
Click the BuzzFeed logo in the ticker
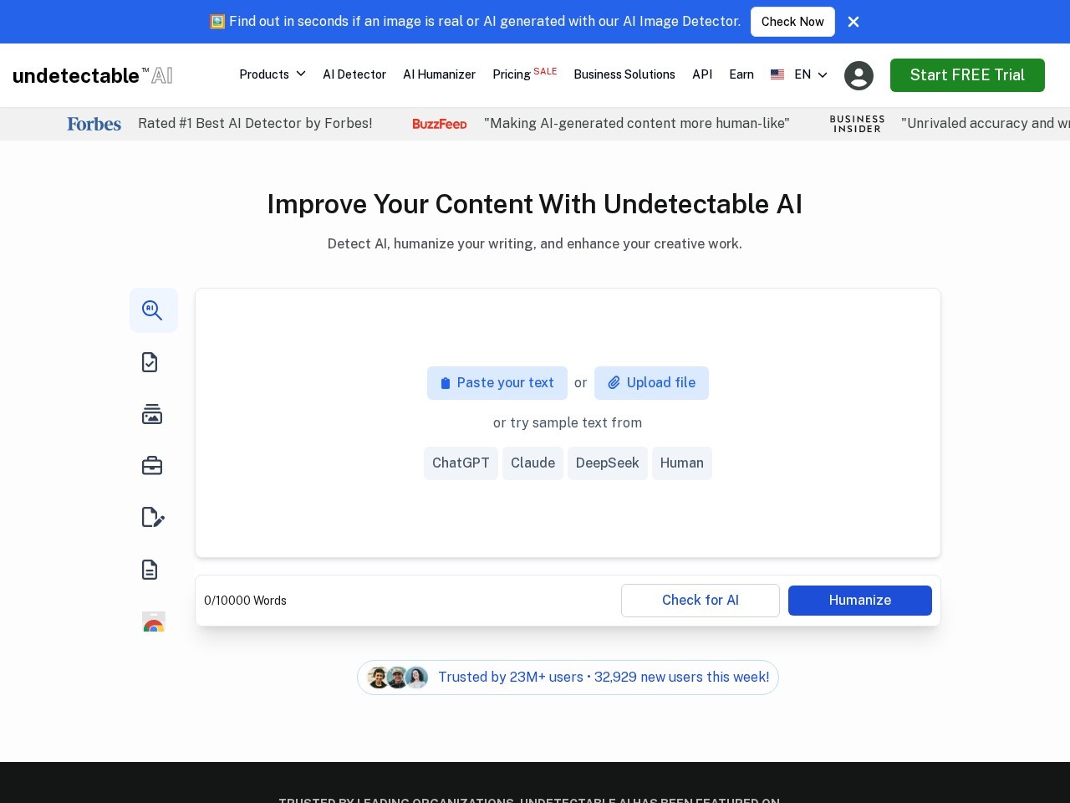(440, 124)
